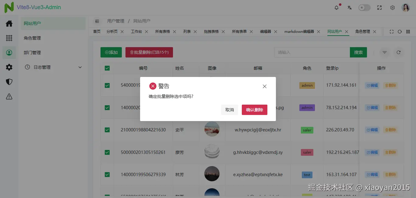416x198 pixels.
Task: Reload page using tab bar refresh icon
Action: pyautogui.click(x=400, y=32)
